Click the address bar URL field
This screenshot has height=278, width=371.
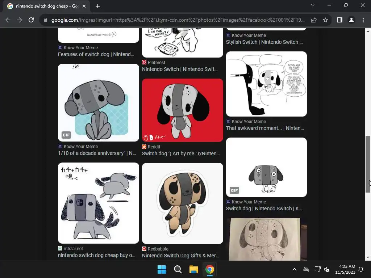tap(178, 20)
